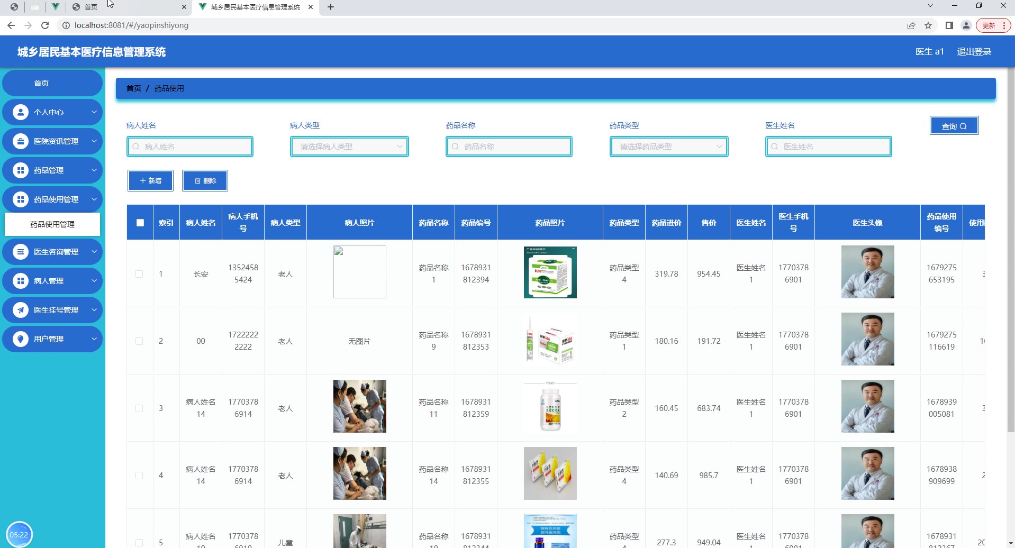
Task: Switch to 城乡居民基本医疗信息管理系统 browser tab
Action: [x=256, y=7]
